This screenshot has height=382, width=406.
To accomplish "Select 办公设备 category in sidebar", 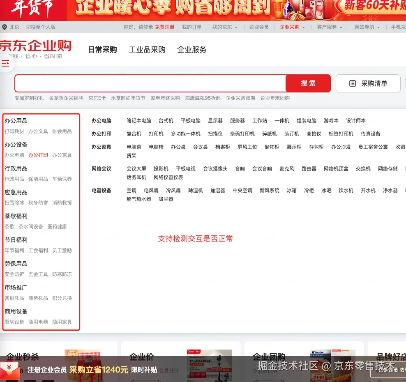I will [x=16, y=145].
